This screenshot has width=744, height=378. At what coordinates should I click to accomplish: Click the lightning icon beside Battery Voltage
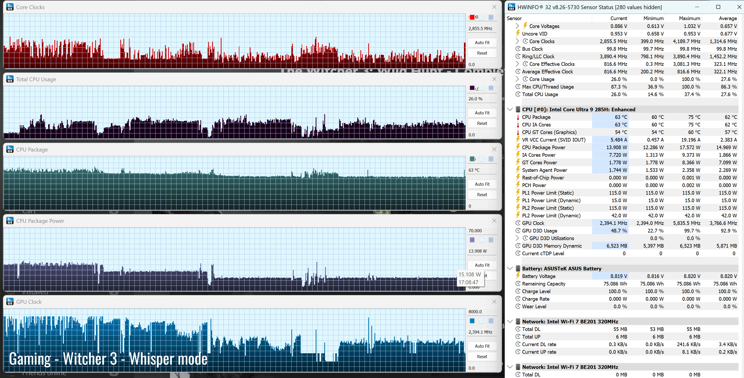coord(518,276)
